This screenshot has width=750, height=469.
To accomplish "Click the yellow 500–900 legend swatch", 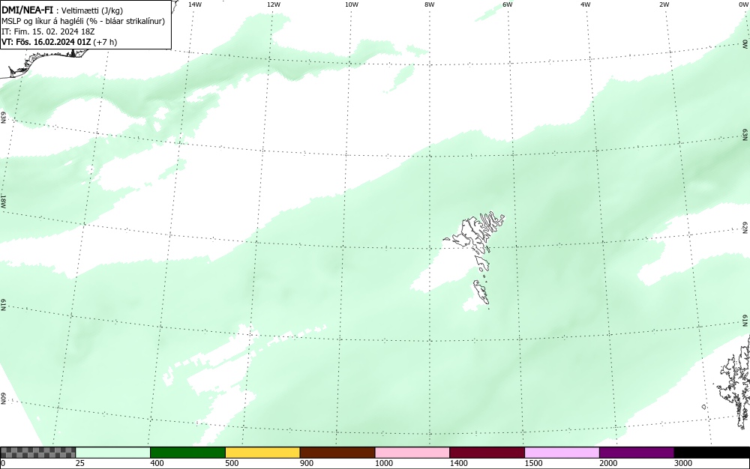I will tap(262, 453).
